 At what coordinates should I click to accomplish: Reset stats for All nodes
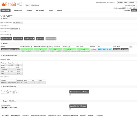(125, 49)
